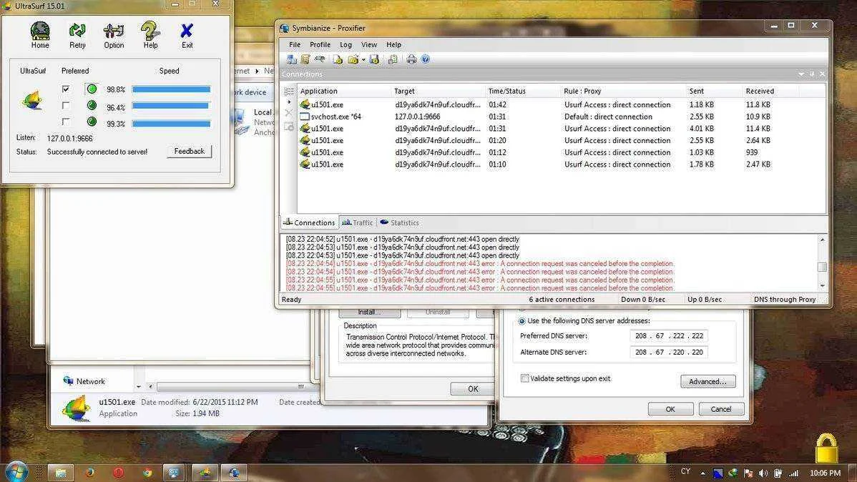This screenshot has width=857, height=482.
Task: Open Windows Explorer from taskbar
Action: point(61,473)
